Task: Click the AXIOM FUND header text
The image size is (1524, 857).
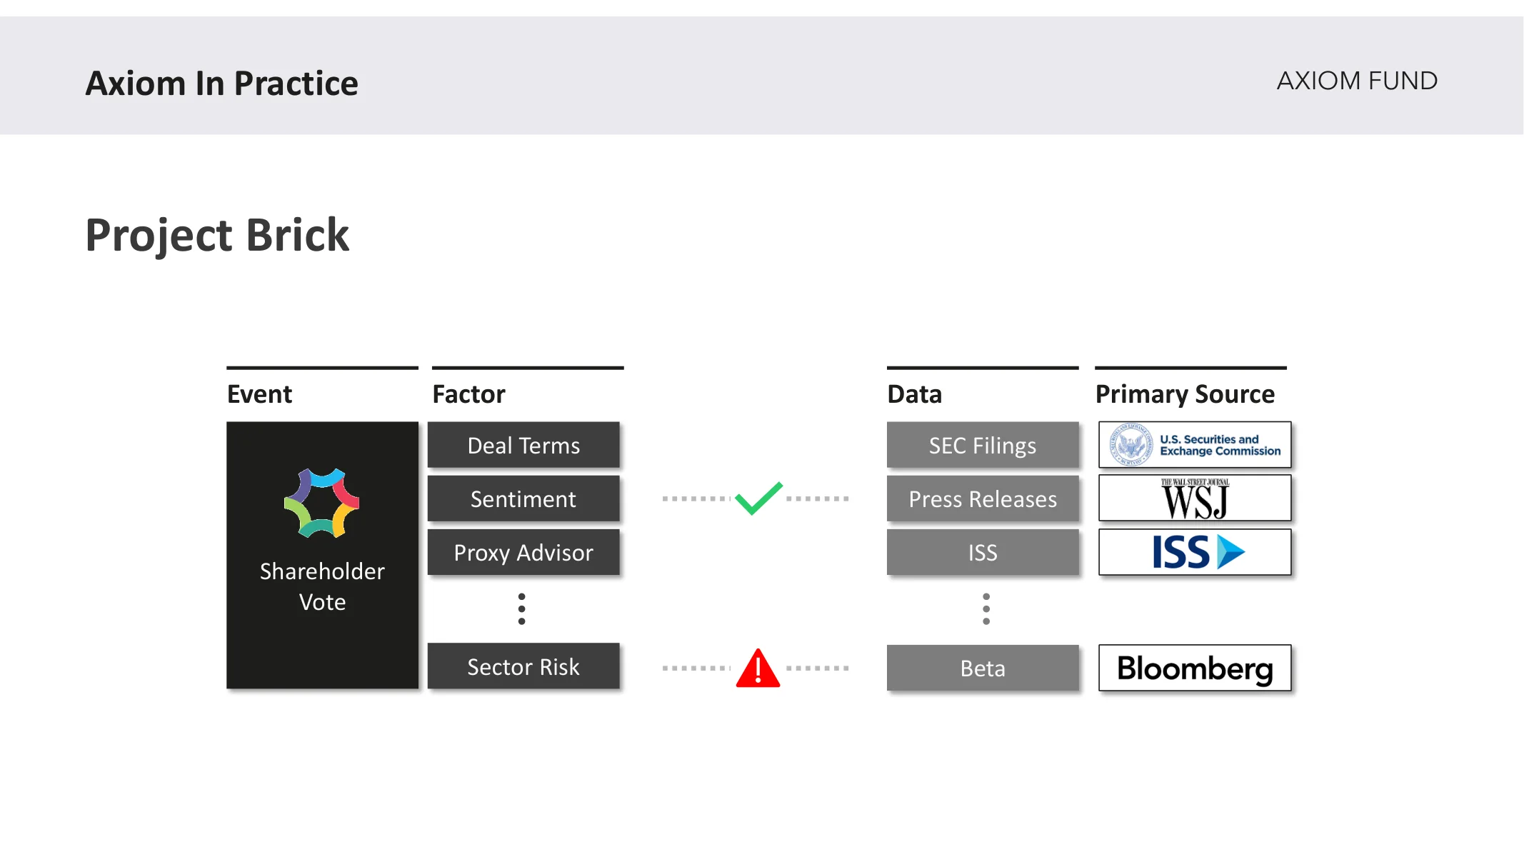Action: click(1357, 81)
